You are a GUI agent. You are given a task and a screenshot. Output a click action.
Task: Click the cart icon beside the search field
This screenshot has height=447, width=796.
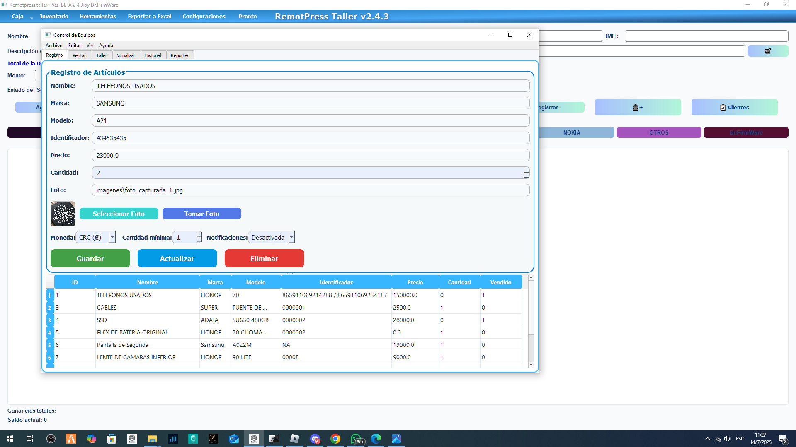pyautogui.click(x=768, y=51)
